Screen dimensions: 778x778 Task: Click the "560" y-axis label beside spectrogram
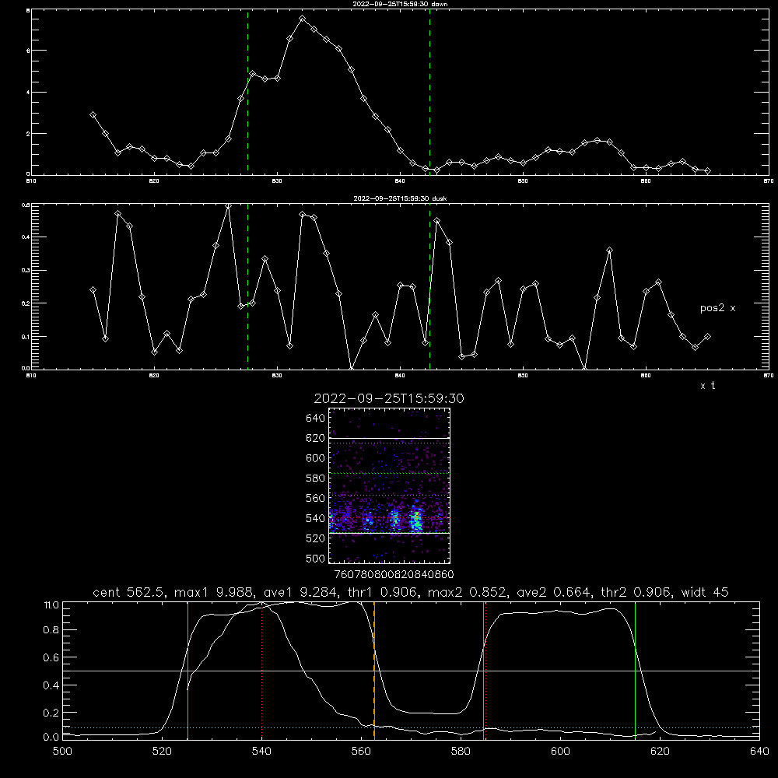(315, 498)
